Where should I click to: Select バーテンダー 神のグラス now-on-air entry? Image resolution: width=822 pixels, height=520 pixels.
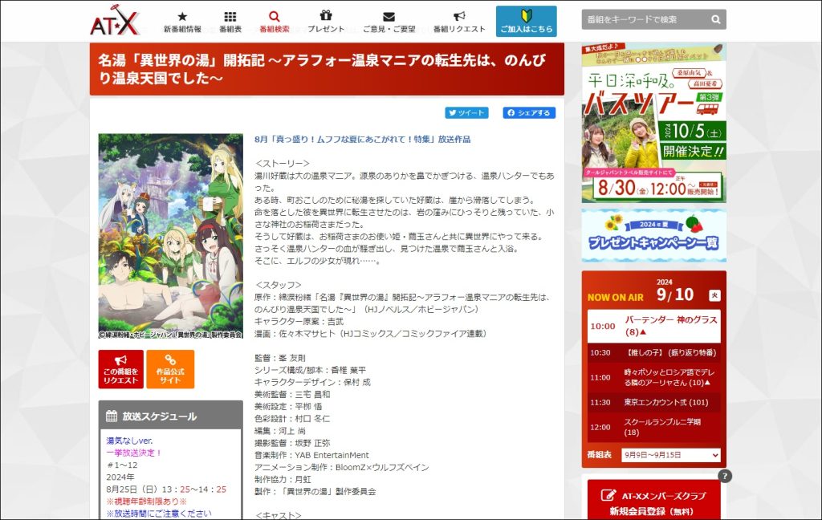click(653, 326)
